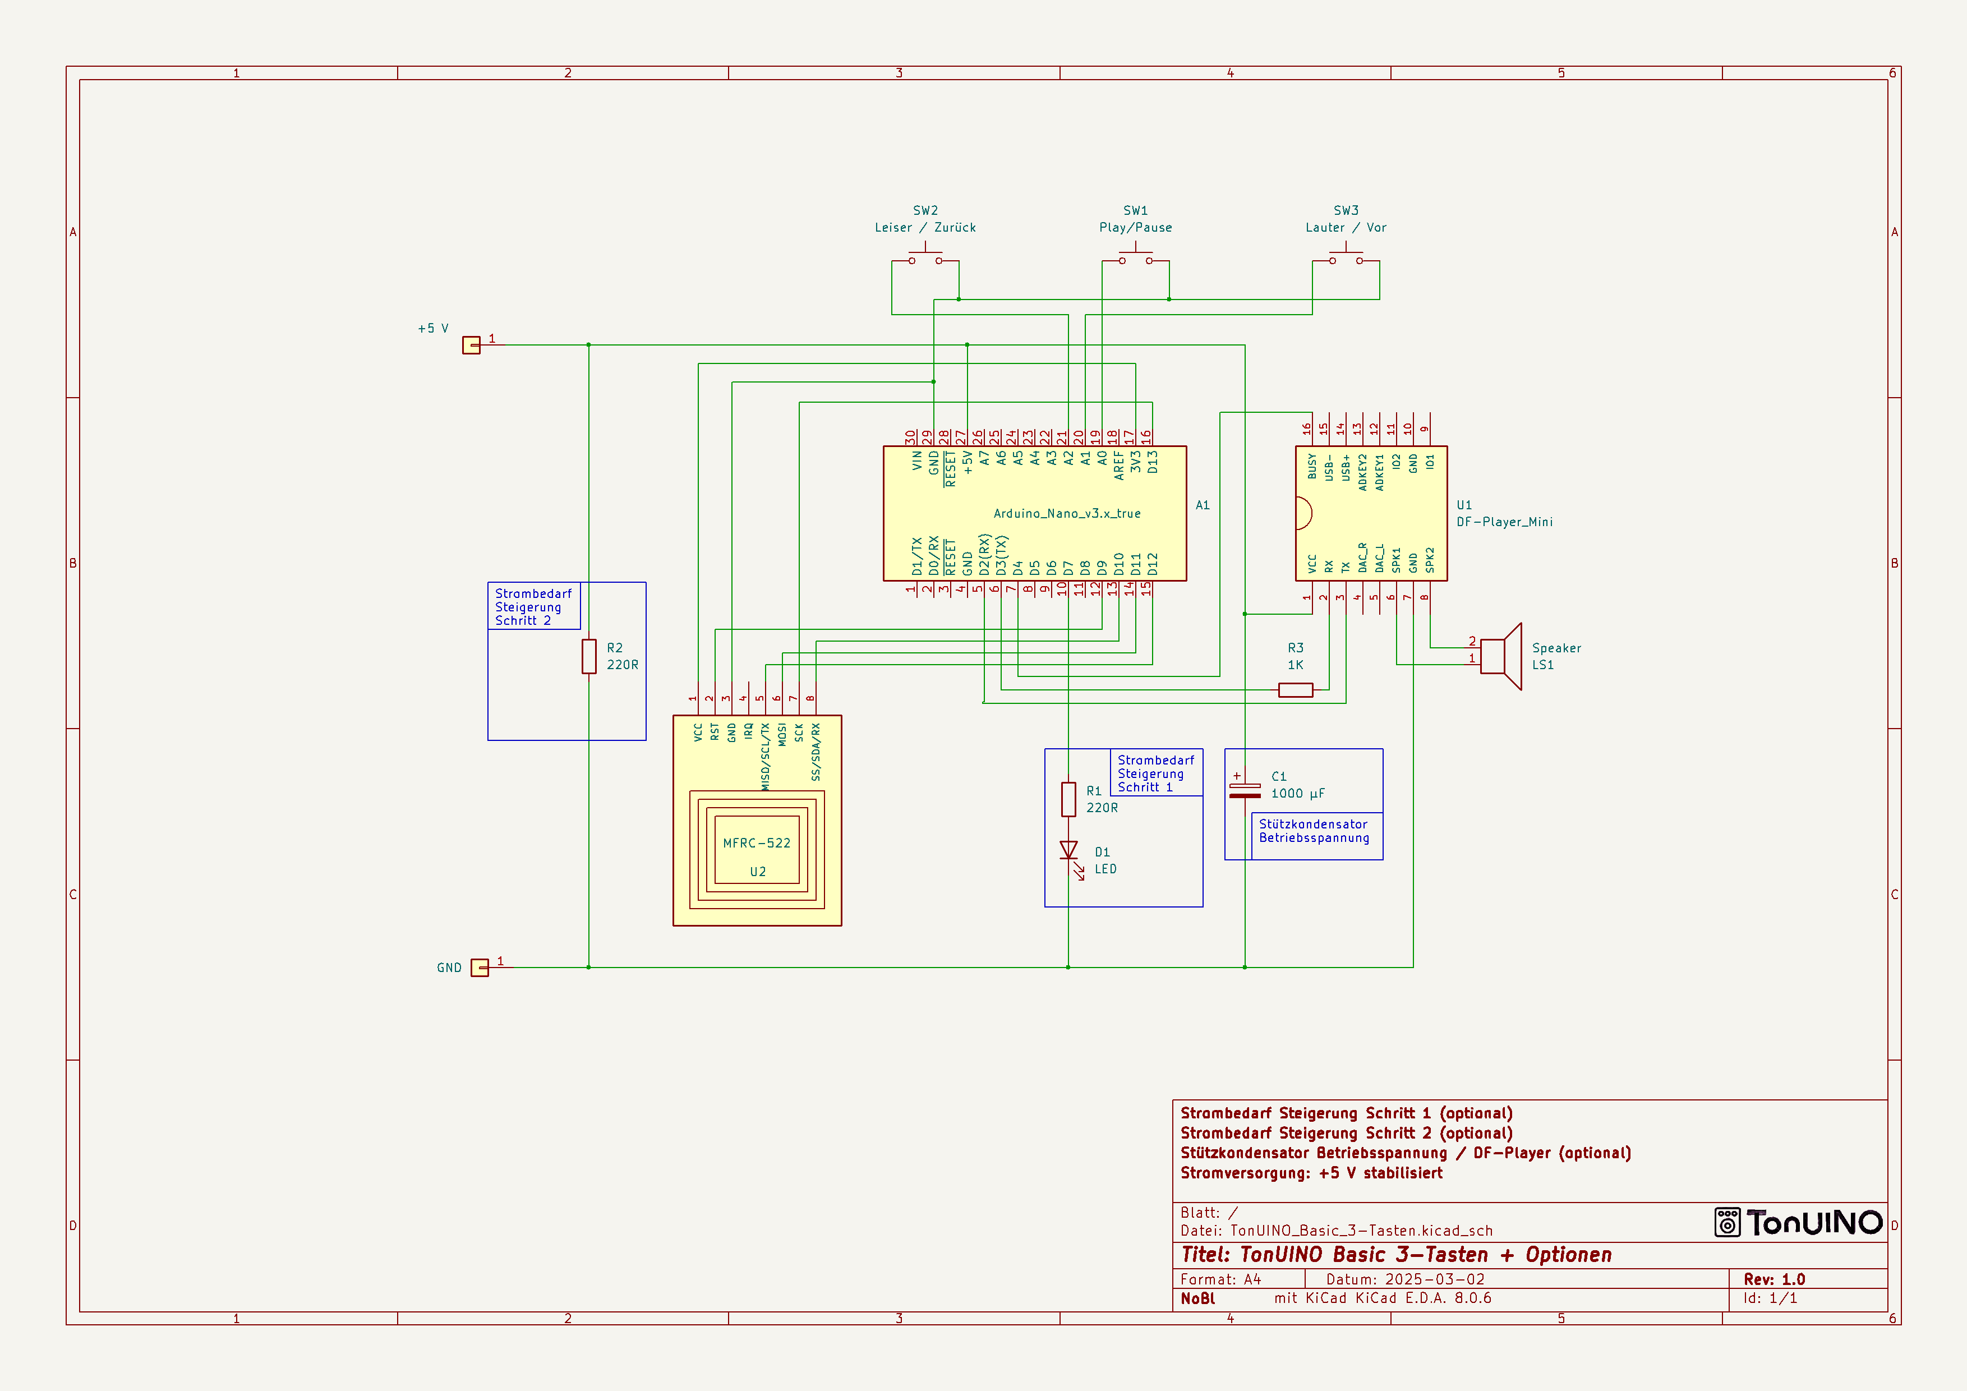Click the Speaker LS1 symbol
Image resolution: width=1967 pixels, height=1391 pixels.
click(1500, 656)
